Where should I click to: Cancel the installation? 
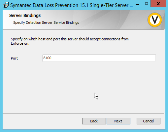pos(149,121)
